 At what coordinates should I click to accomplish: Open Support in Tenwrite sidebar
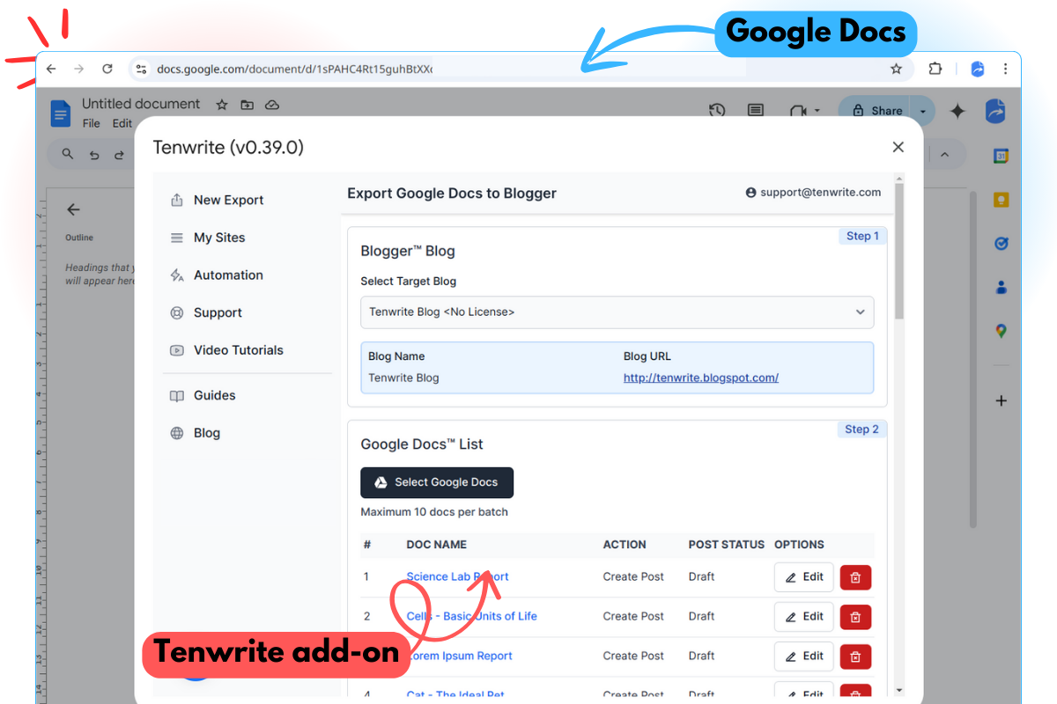tap(206, 312)
